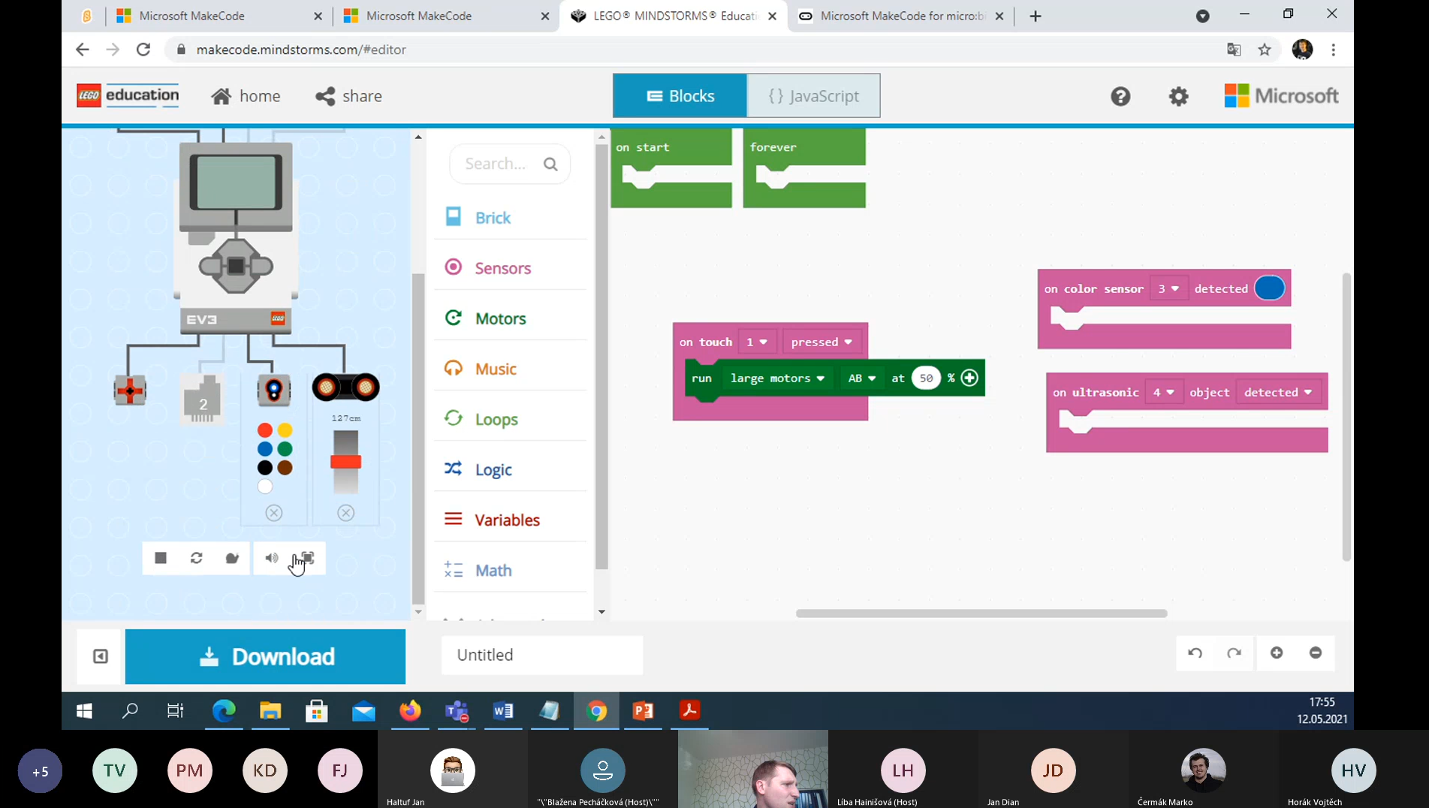
Task: Click the simulator debug/slow-mo icon
Action: pos(232,558)
